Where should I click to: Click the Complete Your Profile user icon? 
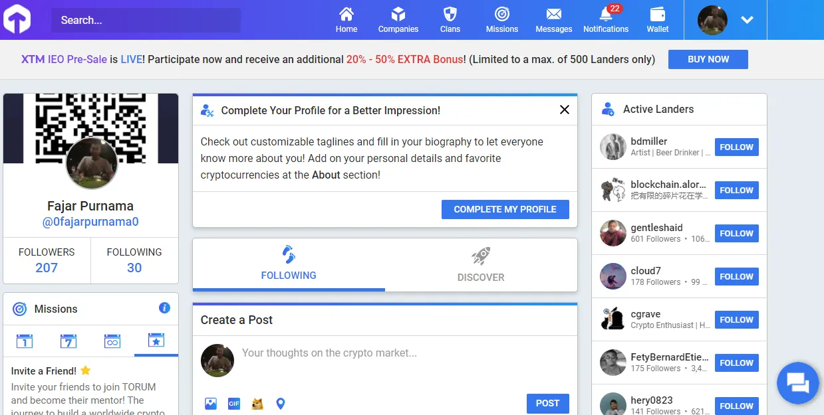[x=207, y=110]
